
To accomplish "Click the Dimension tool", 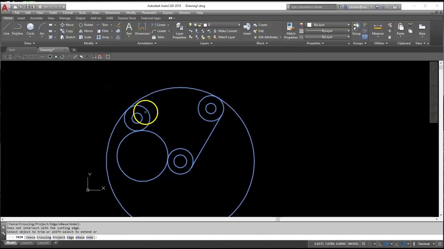I will coord(142,29).
